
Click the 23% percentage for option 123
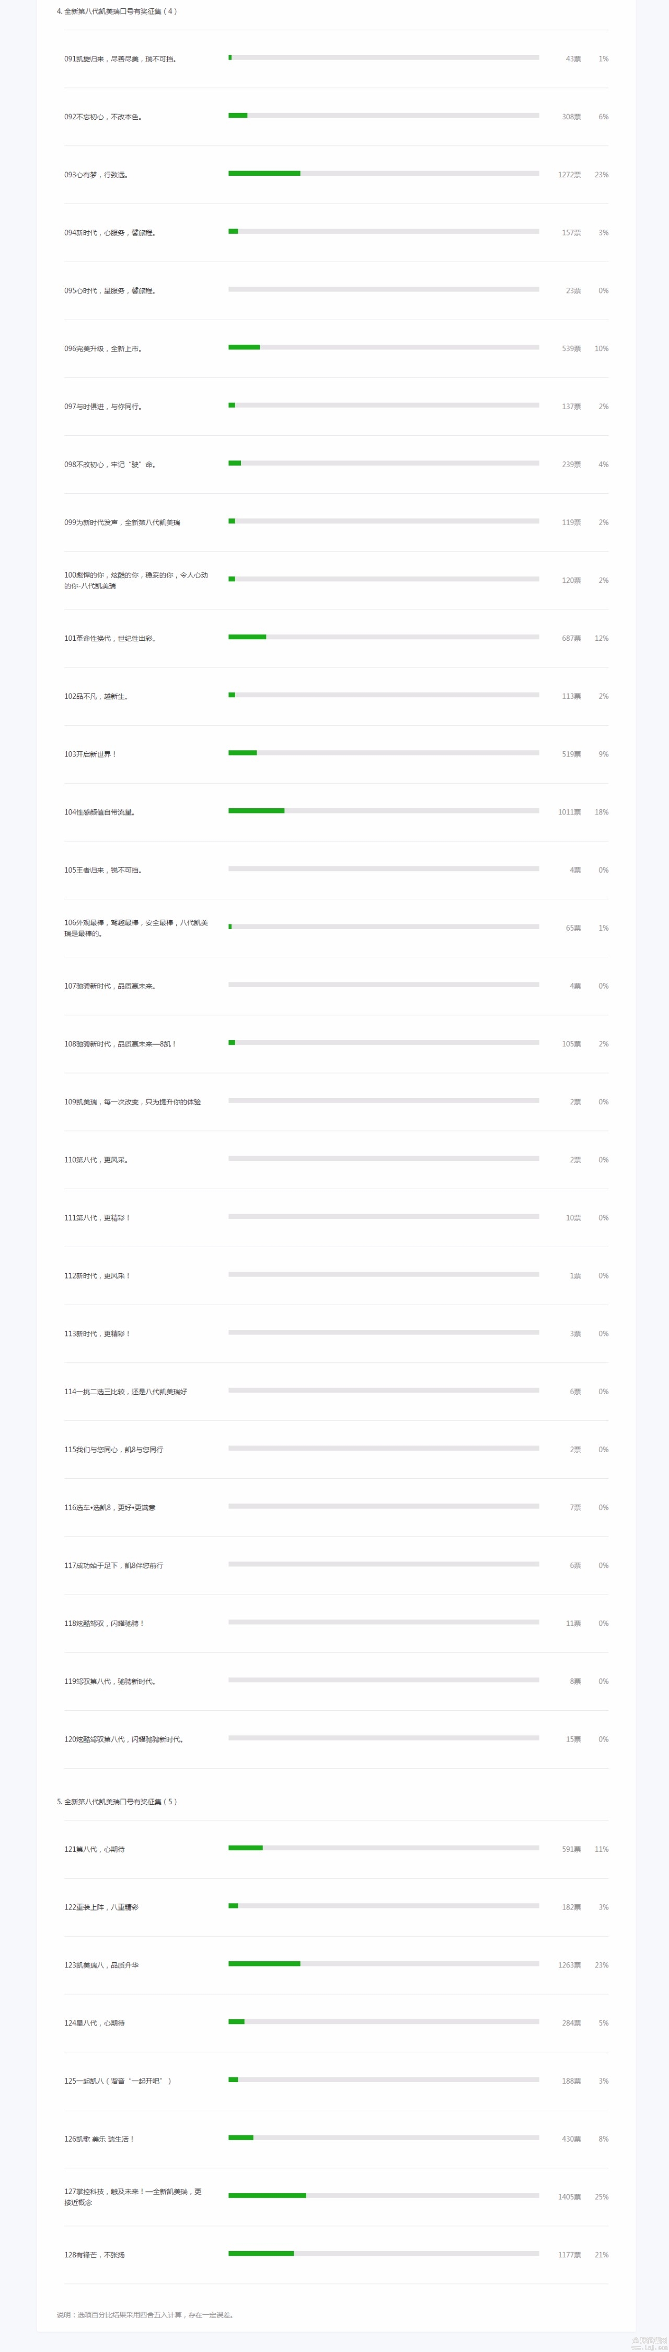[602, 1964]
